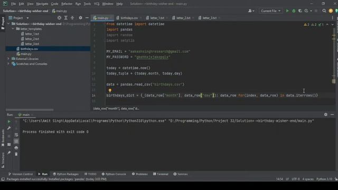The height and width of the screenshot is (190, 338).
Task: Hide the Project panel with minus icon
Action: click(x=87, y=18)
